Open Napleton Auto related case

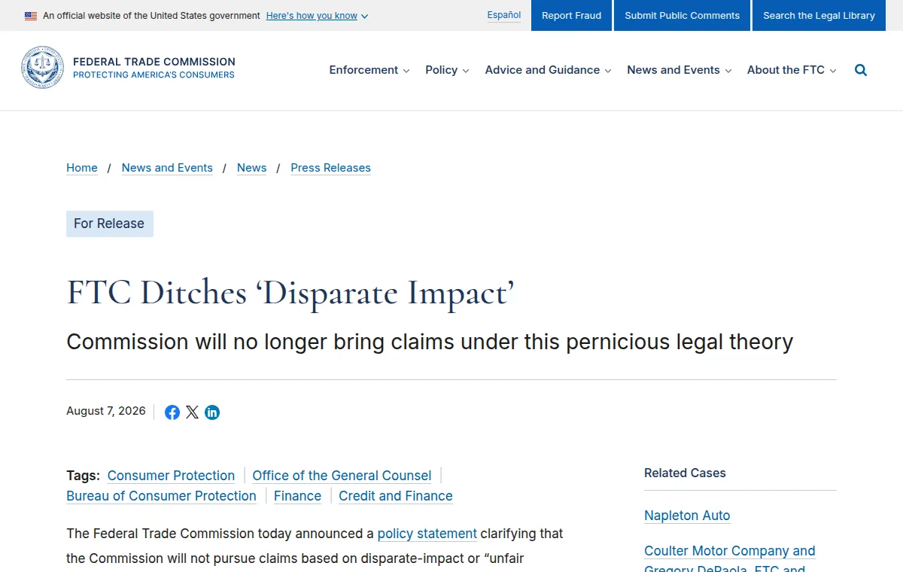click(x=687, y=516)
